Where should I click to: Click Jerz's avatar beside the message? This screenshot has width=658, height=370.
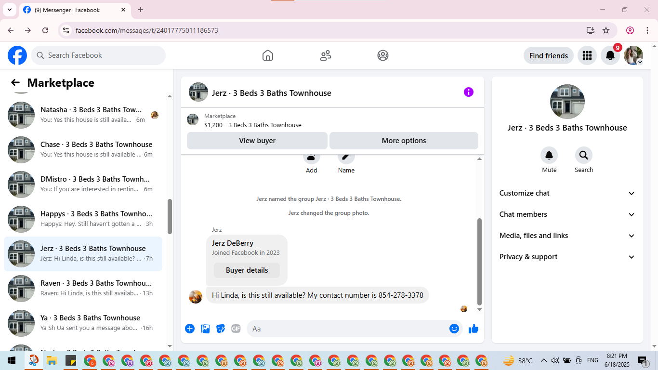click(x=196, y=297)
